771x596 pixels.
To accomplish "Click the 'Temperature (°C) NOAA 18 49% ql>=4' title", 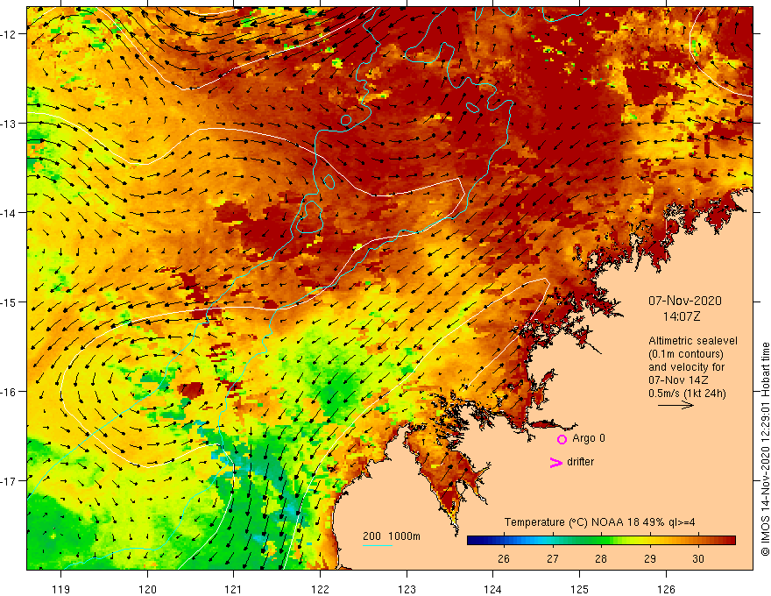I will (599, 522).
